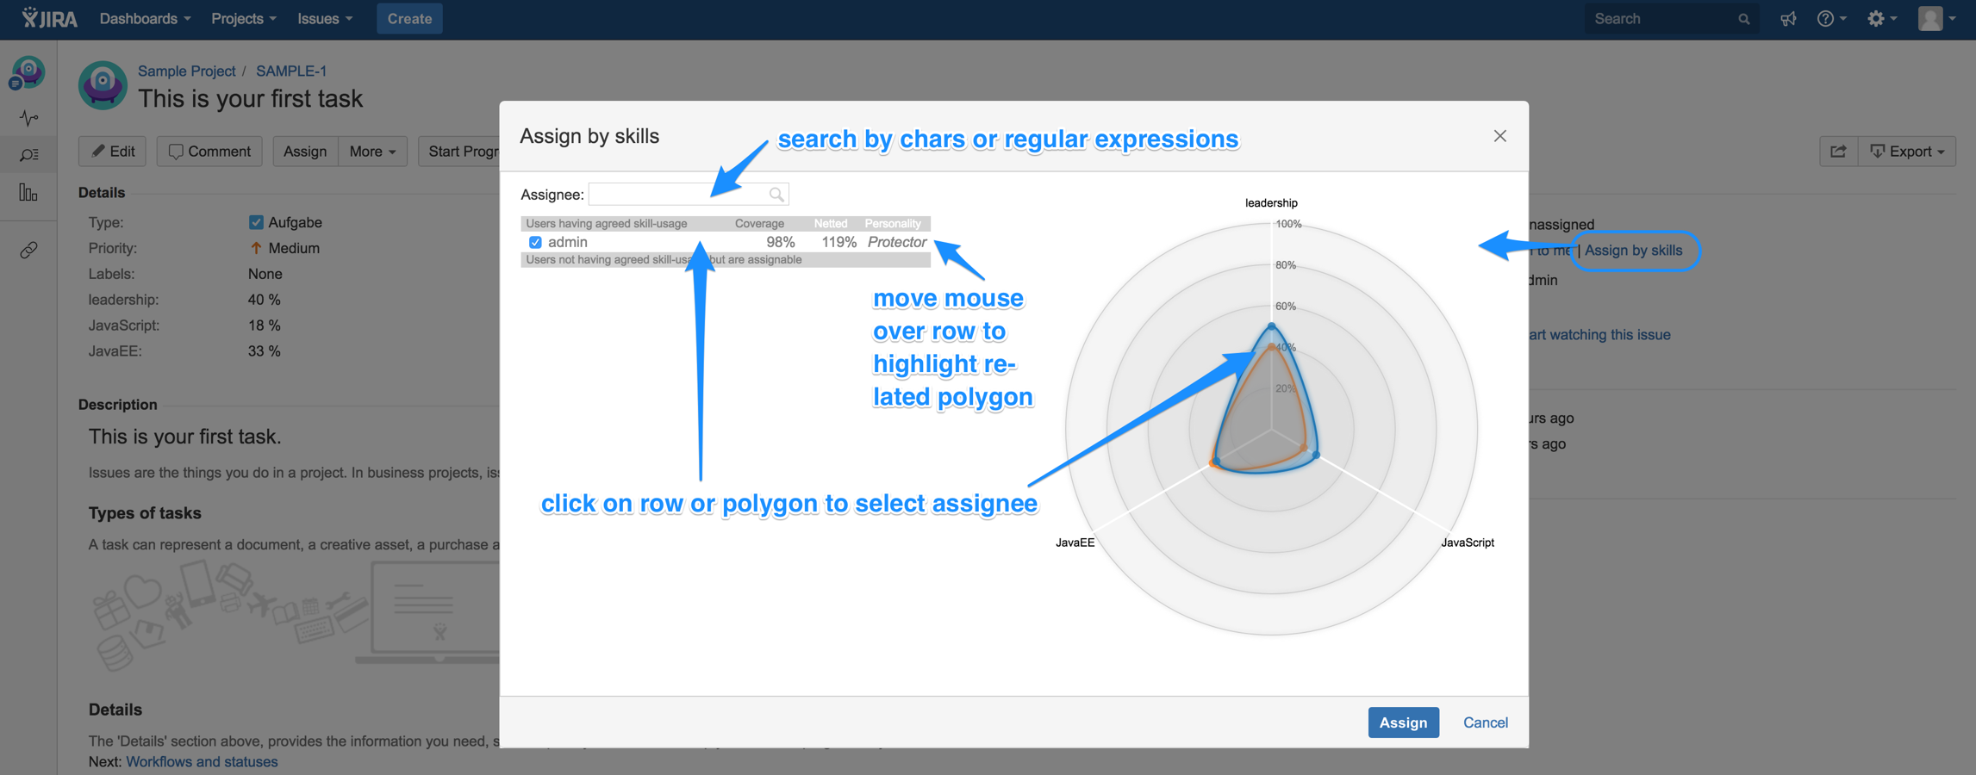Open the Projects menu
This screenshot has width=1976, height=775.
(x=242, y=18)
